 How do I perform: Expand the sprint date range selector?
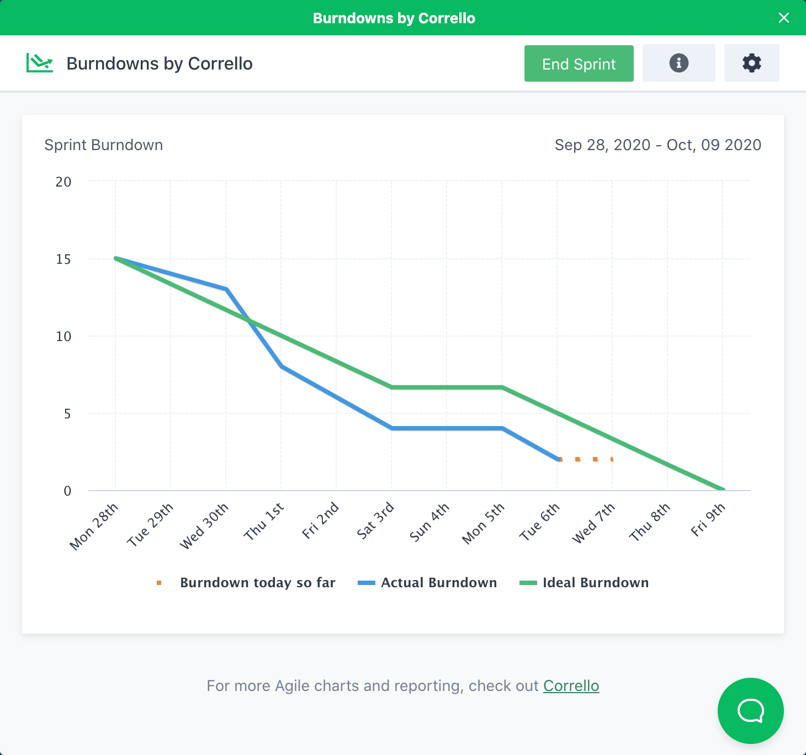pos(657,145)
